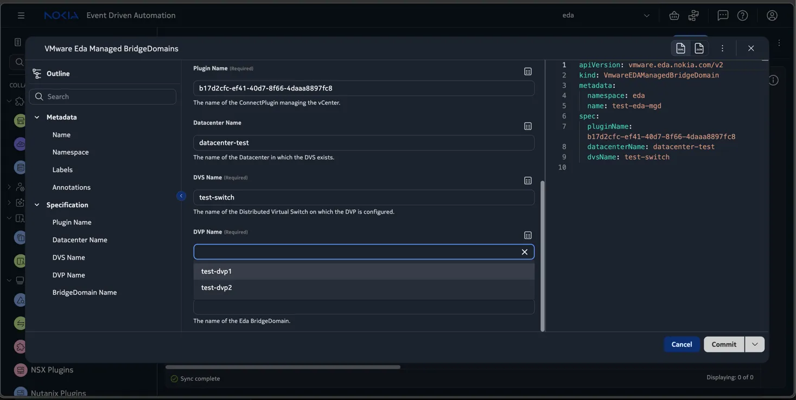Click the green store icon in sidebar

[x=20, y=120]
